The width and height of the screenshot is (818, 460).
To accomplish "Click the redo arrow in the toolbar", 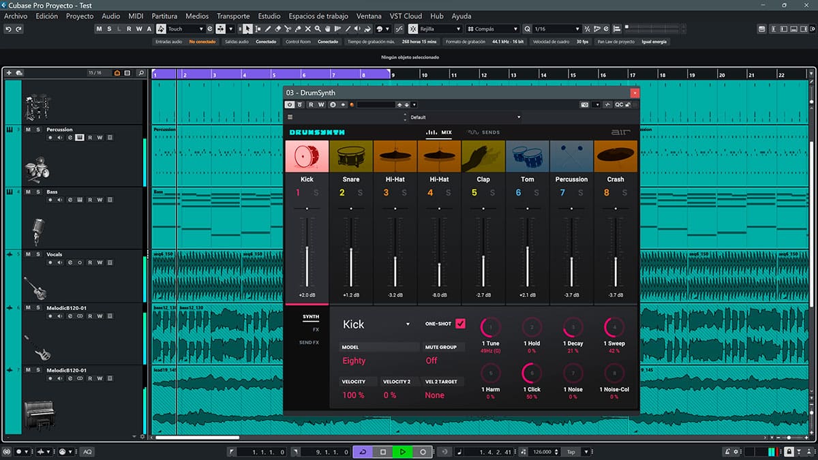I will tap(18, 29).
